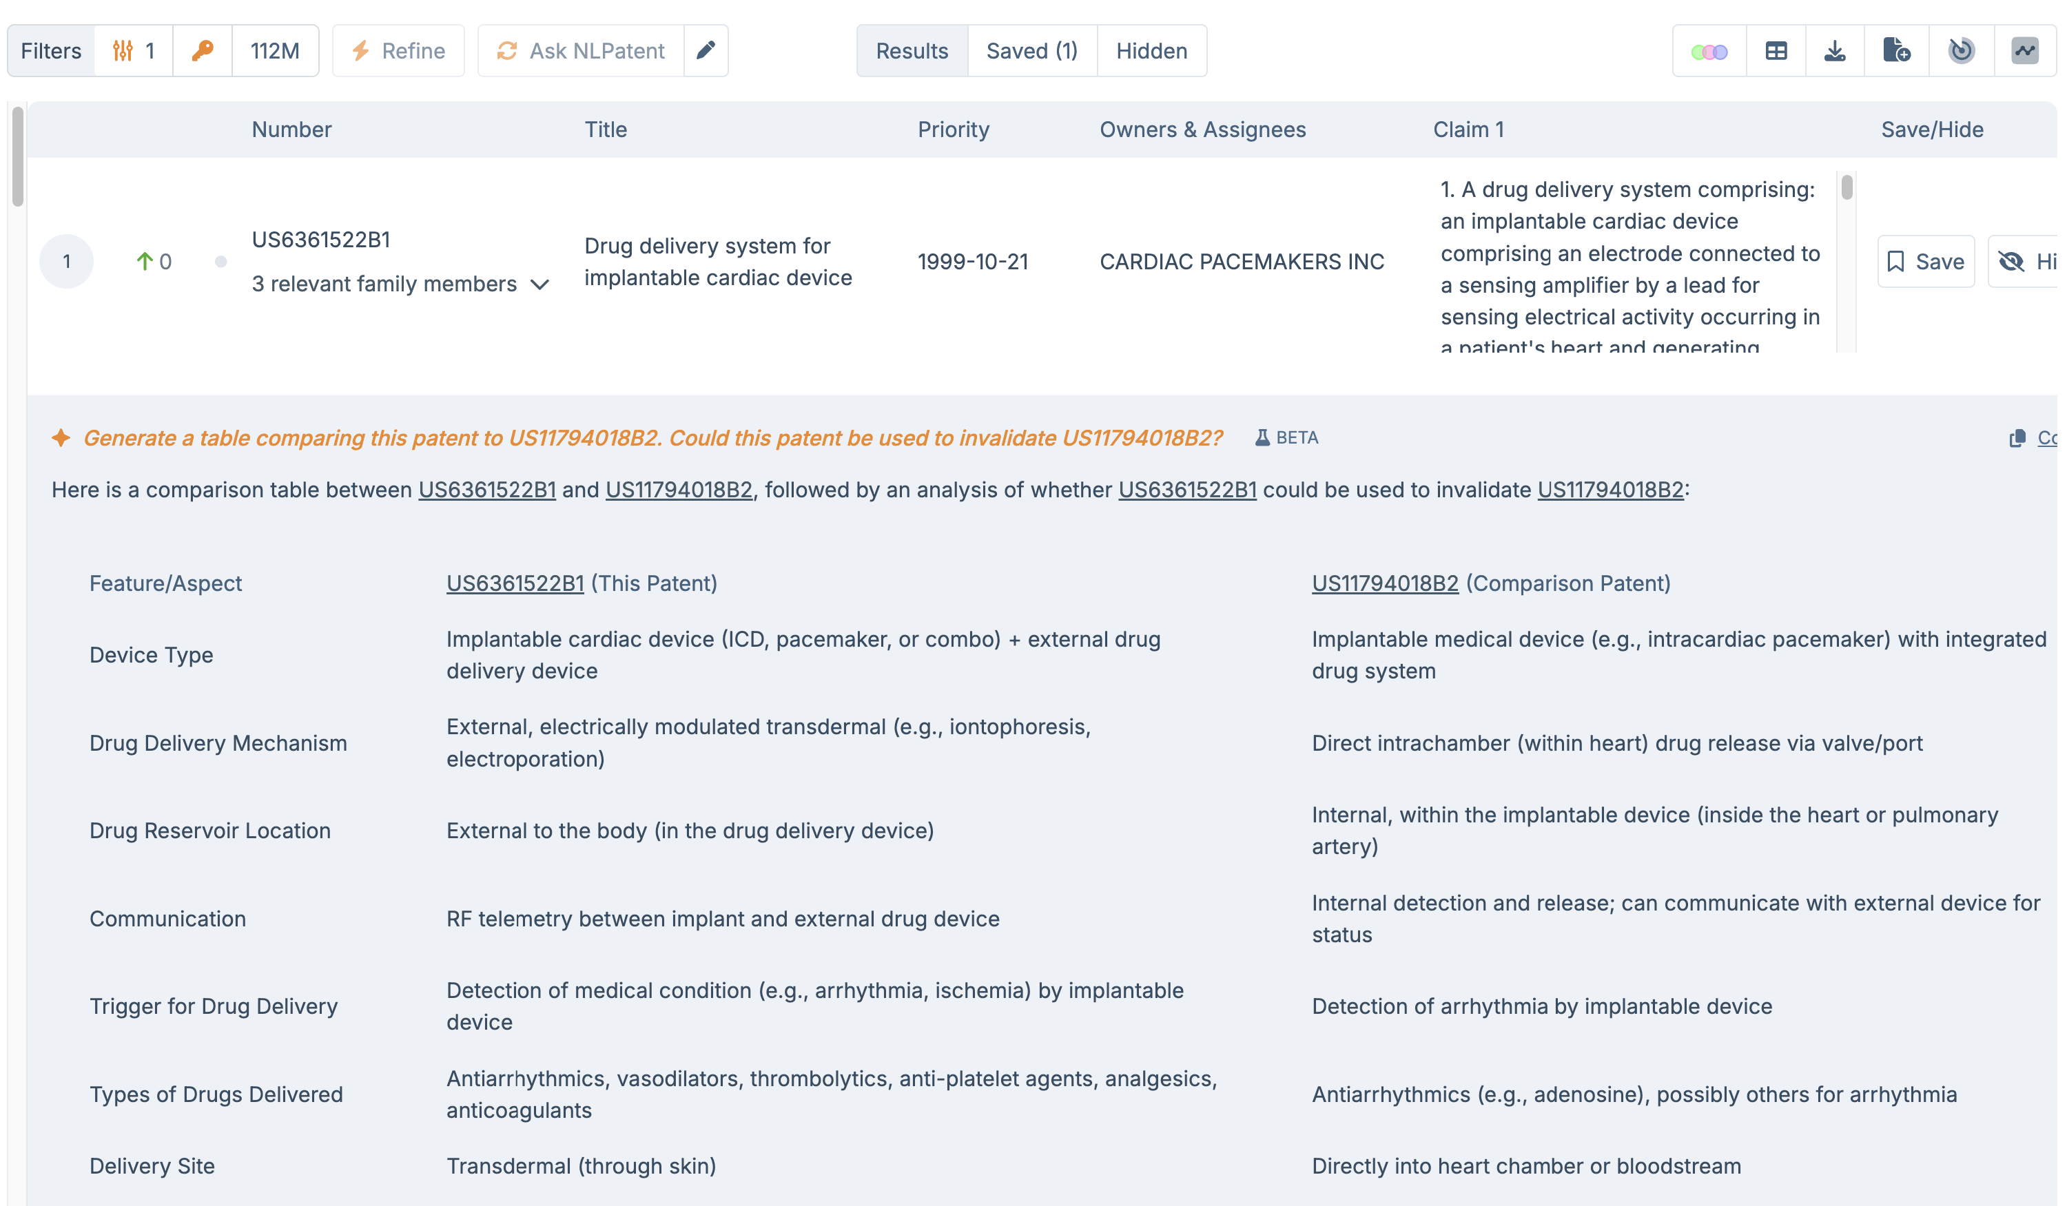Click the key icon in filters bar
This screenshot has width=2067, height=1206.
[202, 51]
